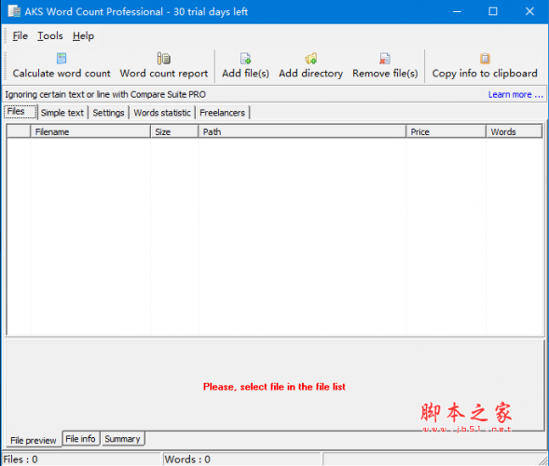The width and height of the screenshot is (549, 466).
Task: Switch to the Simple text tab
Action: click(62, 113)
